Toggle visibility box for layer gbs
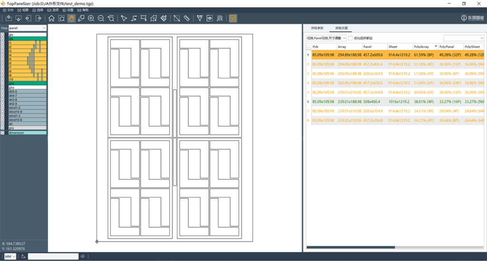Image resolution: width=487 pixels, height=261 pixels. click(2, 83)
